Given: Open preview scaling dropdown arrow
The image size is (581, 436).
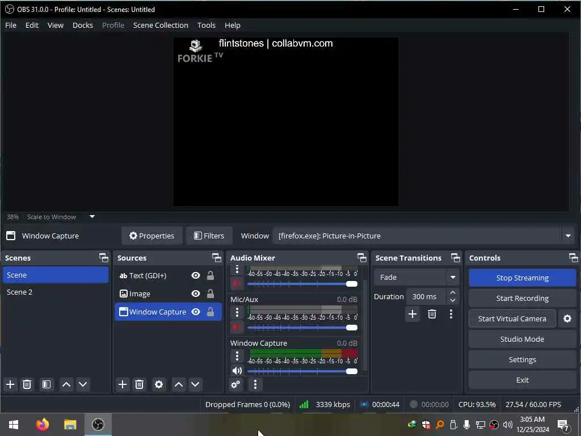Looking at the screenshot, I should tap(92, 216).
